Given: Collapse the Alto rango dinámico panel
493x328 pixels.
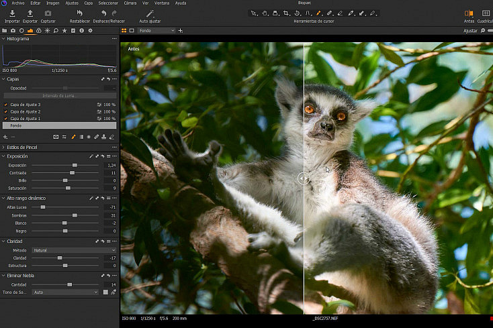Looking at the screenshot, I should (3, 198).
